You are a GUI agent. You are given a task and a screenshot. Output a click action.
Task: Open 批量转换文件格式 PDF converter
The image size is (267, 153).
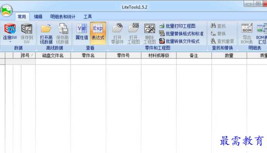tap(179, 41)
